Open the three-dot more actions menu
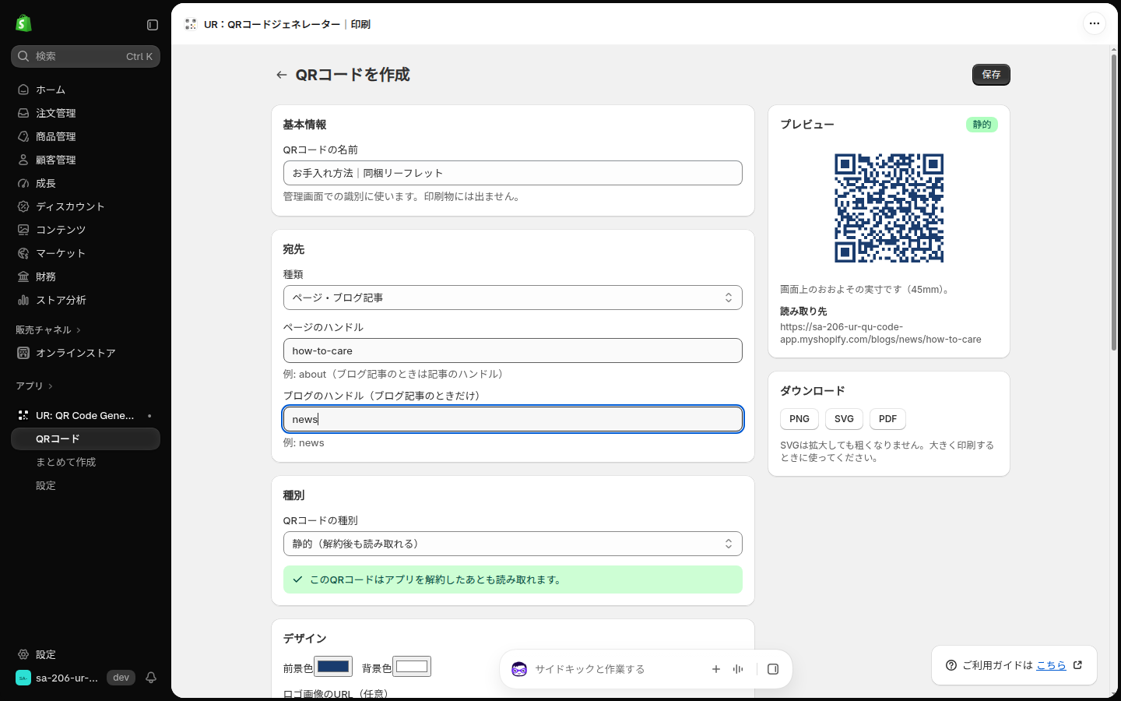 click(1094, 23)
